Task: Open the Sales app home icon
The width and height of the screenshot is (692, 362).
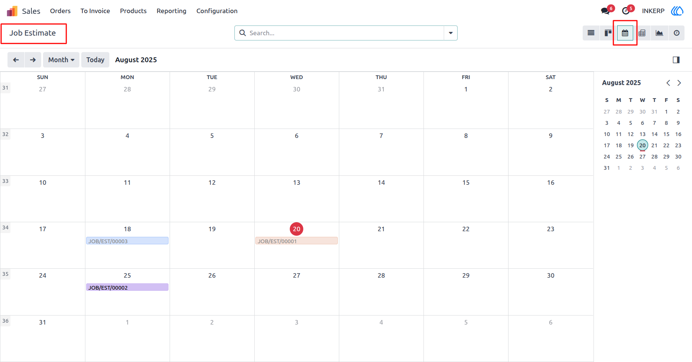Action: (12, 11)
